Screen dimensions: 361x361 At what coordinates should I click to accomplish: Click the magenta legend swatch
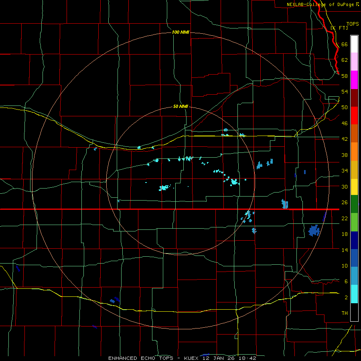point(354,80)
